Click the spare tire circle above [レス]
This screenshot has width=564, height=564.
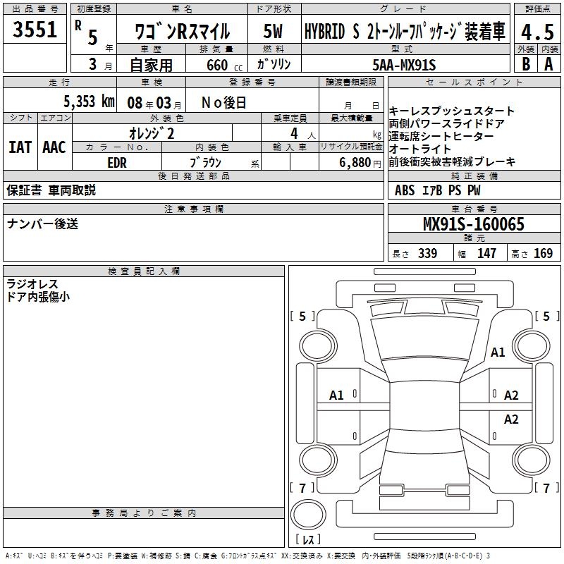[x=308, y=515]
